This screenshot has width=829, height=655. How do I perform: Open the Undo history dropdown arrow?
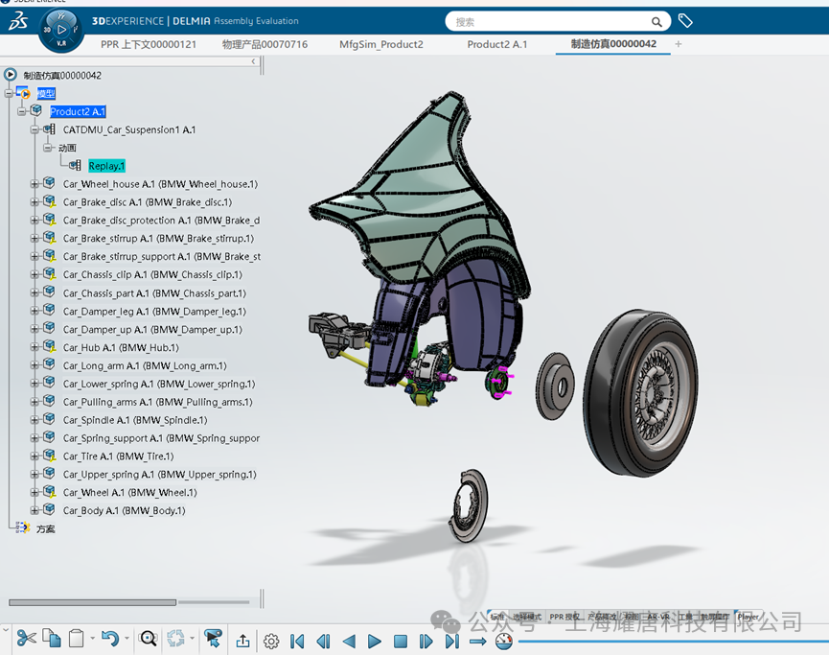point(127,639)
